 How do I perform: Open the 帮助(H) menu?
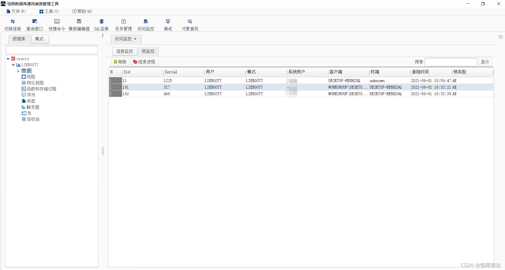(82, 11)
